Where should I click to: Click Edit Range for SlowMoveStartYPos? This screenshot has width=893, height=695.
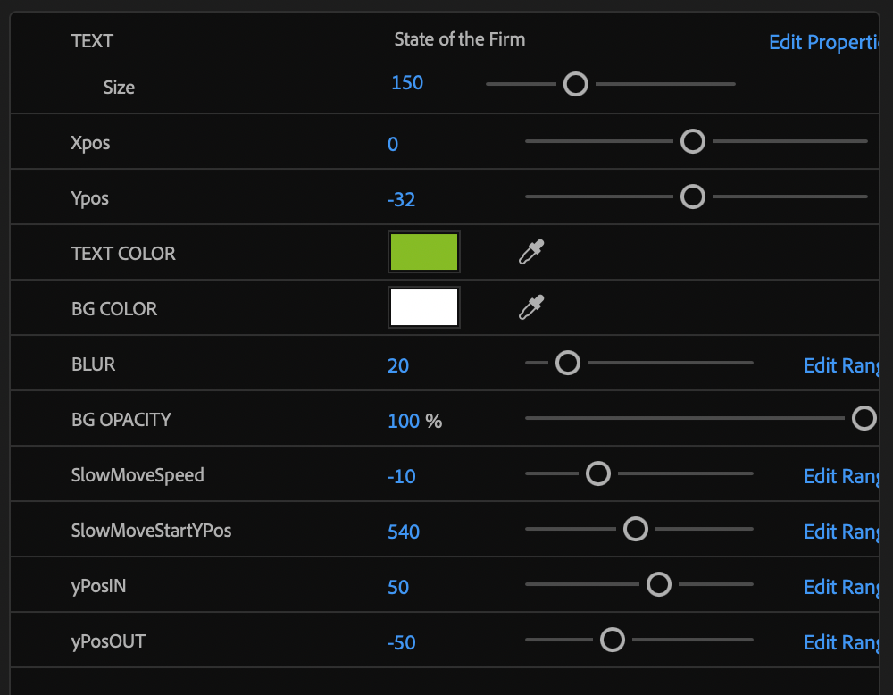[x=841, y=532]
